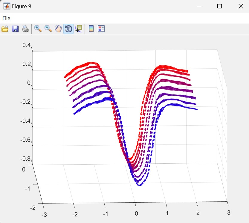Click the 0.4 tick label on vertical axis
The width and height of the screenshot is (249, 223).
(x=26, y=45)
